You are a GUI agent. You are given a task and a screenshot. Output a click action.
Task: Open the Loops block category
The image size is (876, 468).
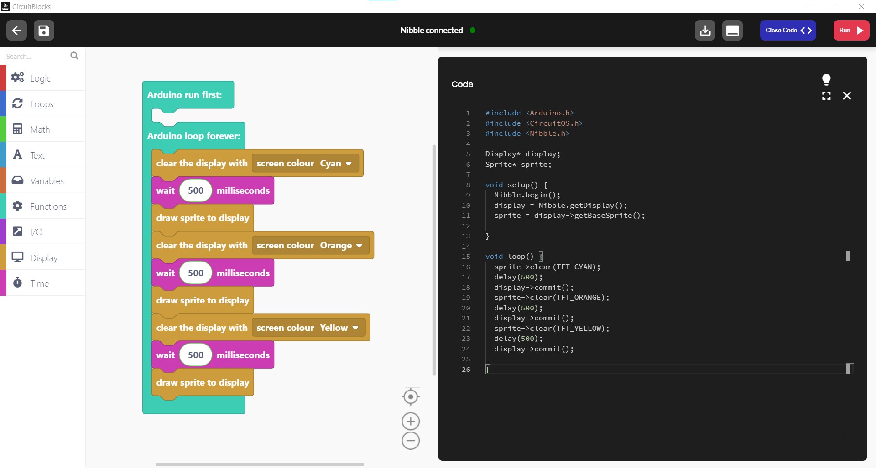42,103
